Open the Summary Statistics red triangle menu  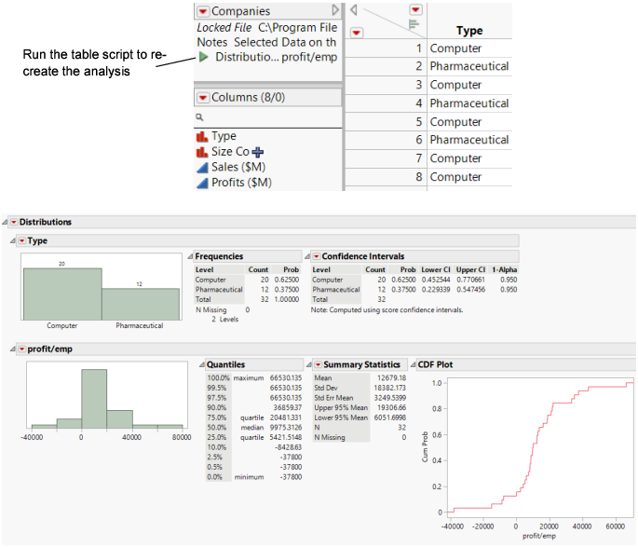[318, 364]
